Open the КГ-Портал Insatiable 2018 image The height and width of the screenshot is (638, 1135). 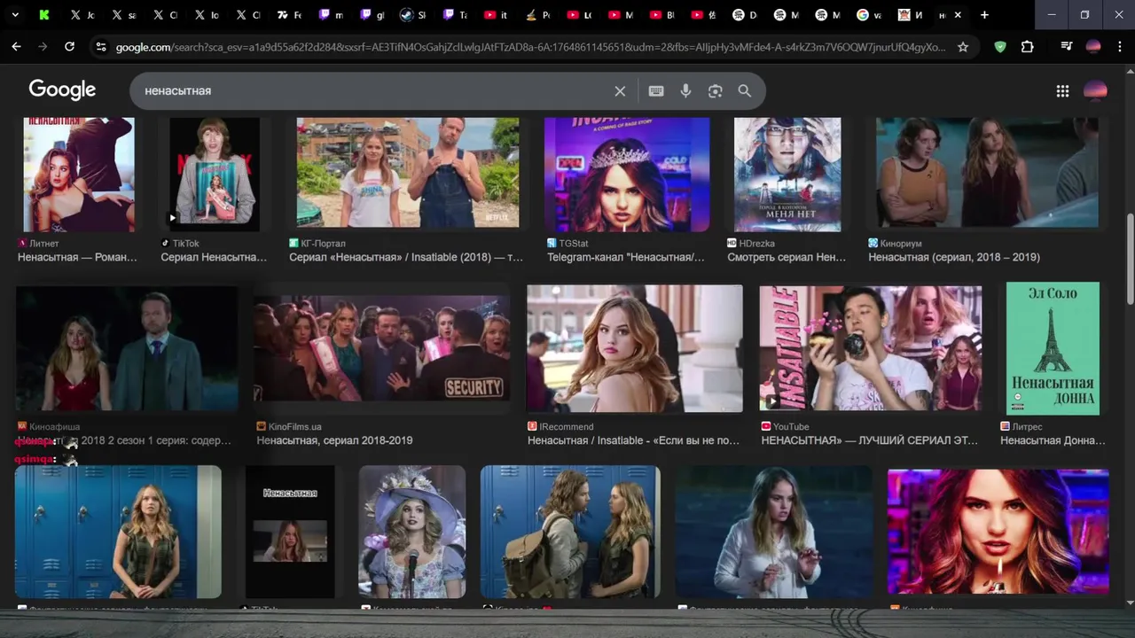(407, 172)
